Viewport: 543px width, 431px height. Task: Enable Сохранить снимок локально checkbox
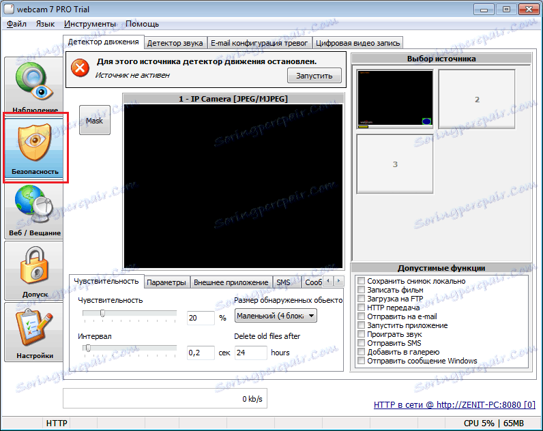pos(361,281)
